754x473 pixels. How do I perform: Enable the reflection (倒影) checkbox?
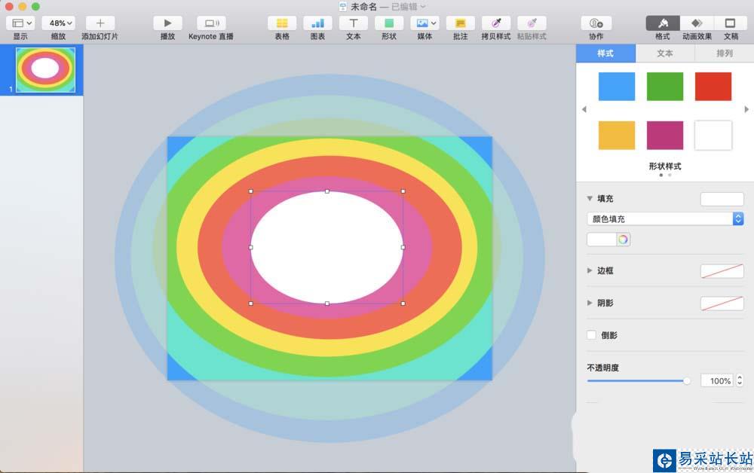click(x=592, y=335)
